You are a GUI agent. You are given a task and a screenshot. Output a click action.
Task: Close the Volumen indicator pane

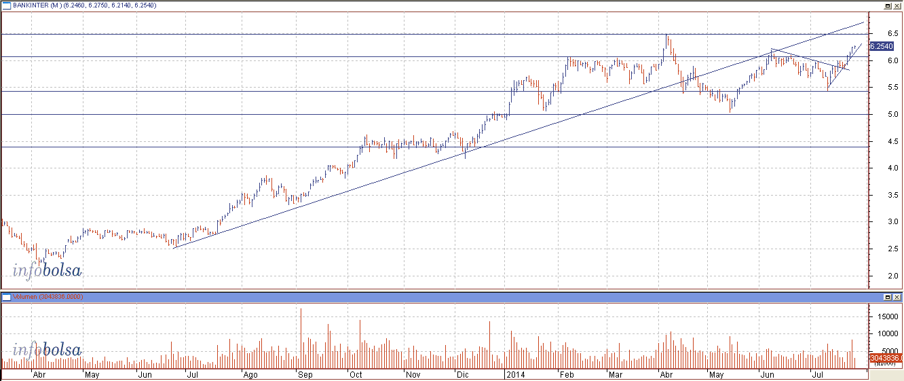897,297
